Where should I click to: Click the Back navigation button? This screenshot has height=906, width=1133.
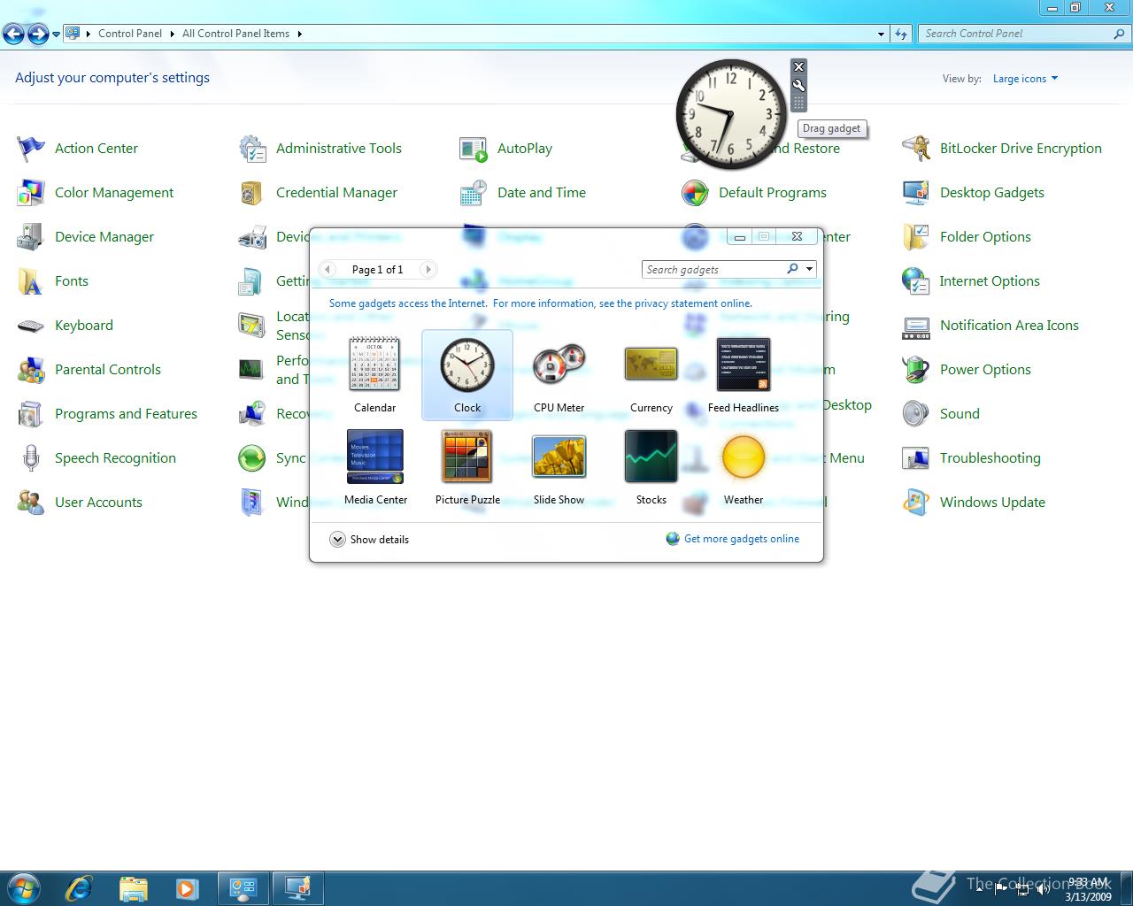pos(14,35)
